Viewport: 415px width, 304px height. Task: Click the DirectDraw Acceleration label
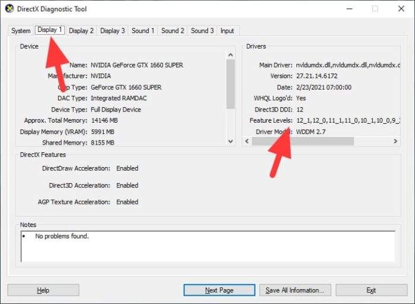click(76, 168)
